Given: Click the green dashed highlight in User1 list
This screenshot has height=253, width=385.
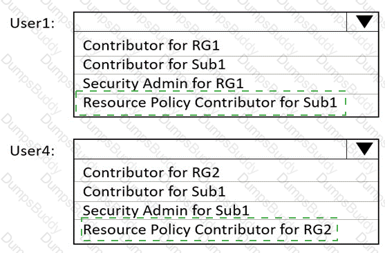Looking at the screenshot, I should click(x=211, y=103).
